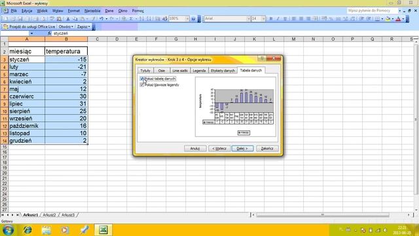The height and width of the screenshot is (236, 419).
Task: Select the Arkusz2 sheet tab
Action: pos(49,215)
